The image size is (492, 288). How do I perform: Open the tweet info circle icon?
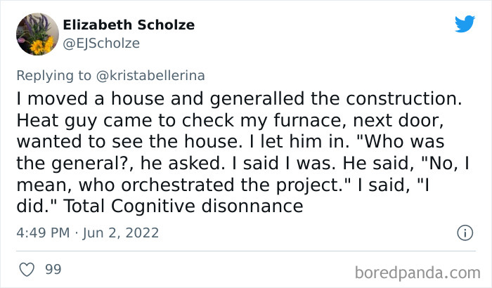click(464, 233)
